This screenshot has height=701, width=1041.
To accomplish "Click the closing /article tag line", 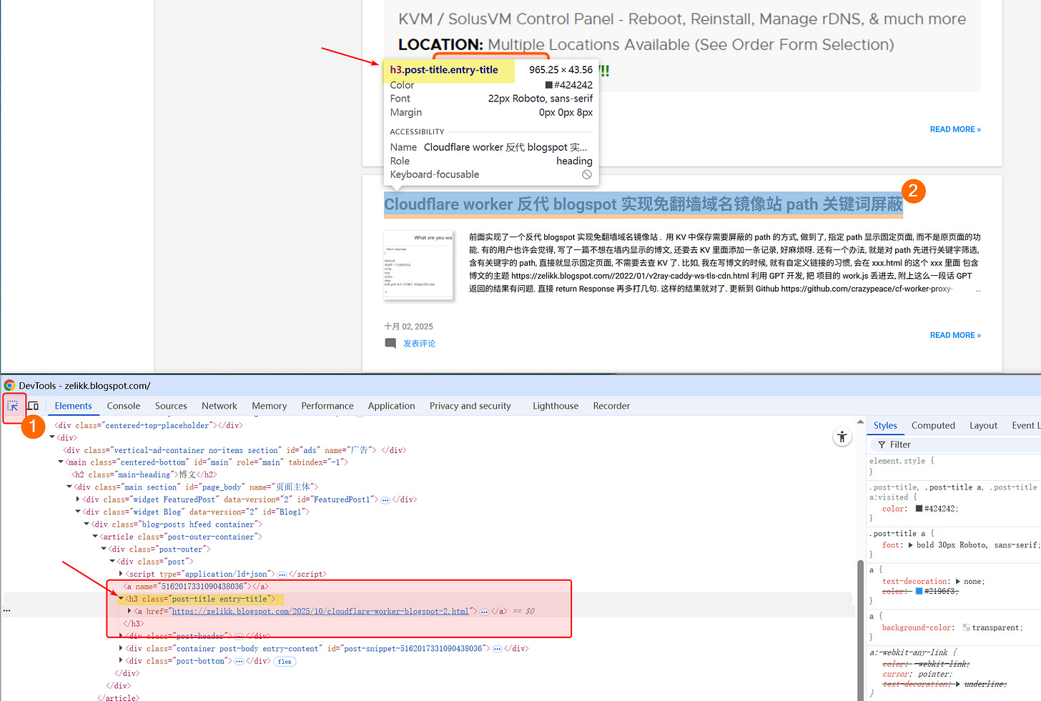I will click(119, 698).
